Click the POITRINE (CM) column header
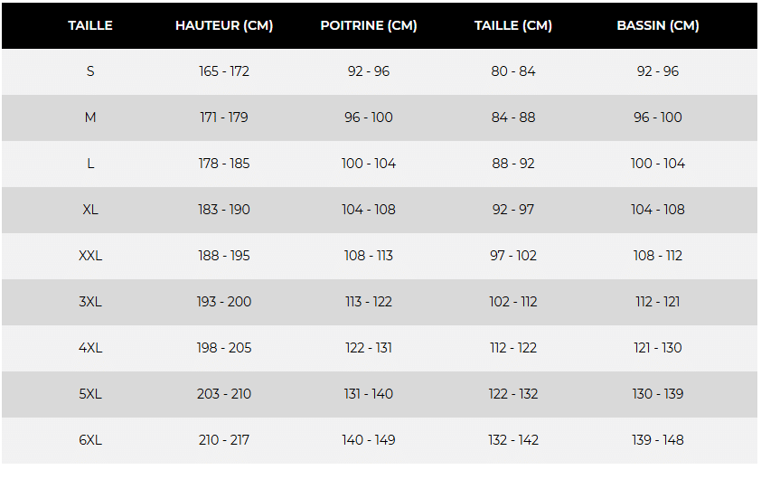761x479 pixels. [x=369, y=25]
